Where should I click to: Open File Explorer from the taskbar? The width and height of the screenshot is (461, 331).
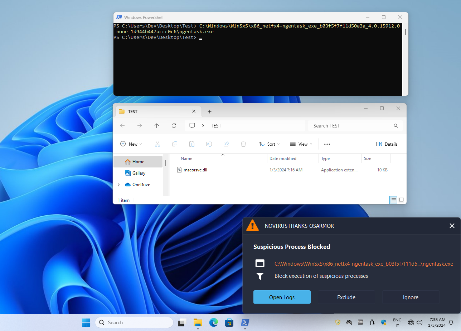[198, 322]
